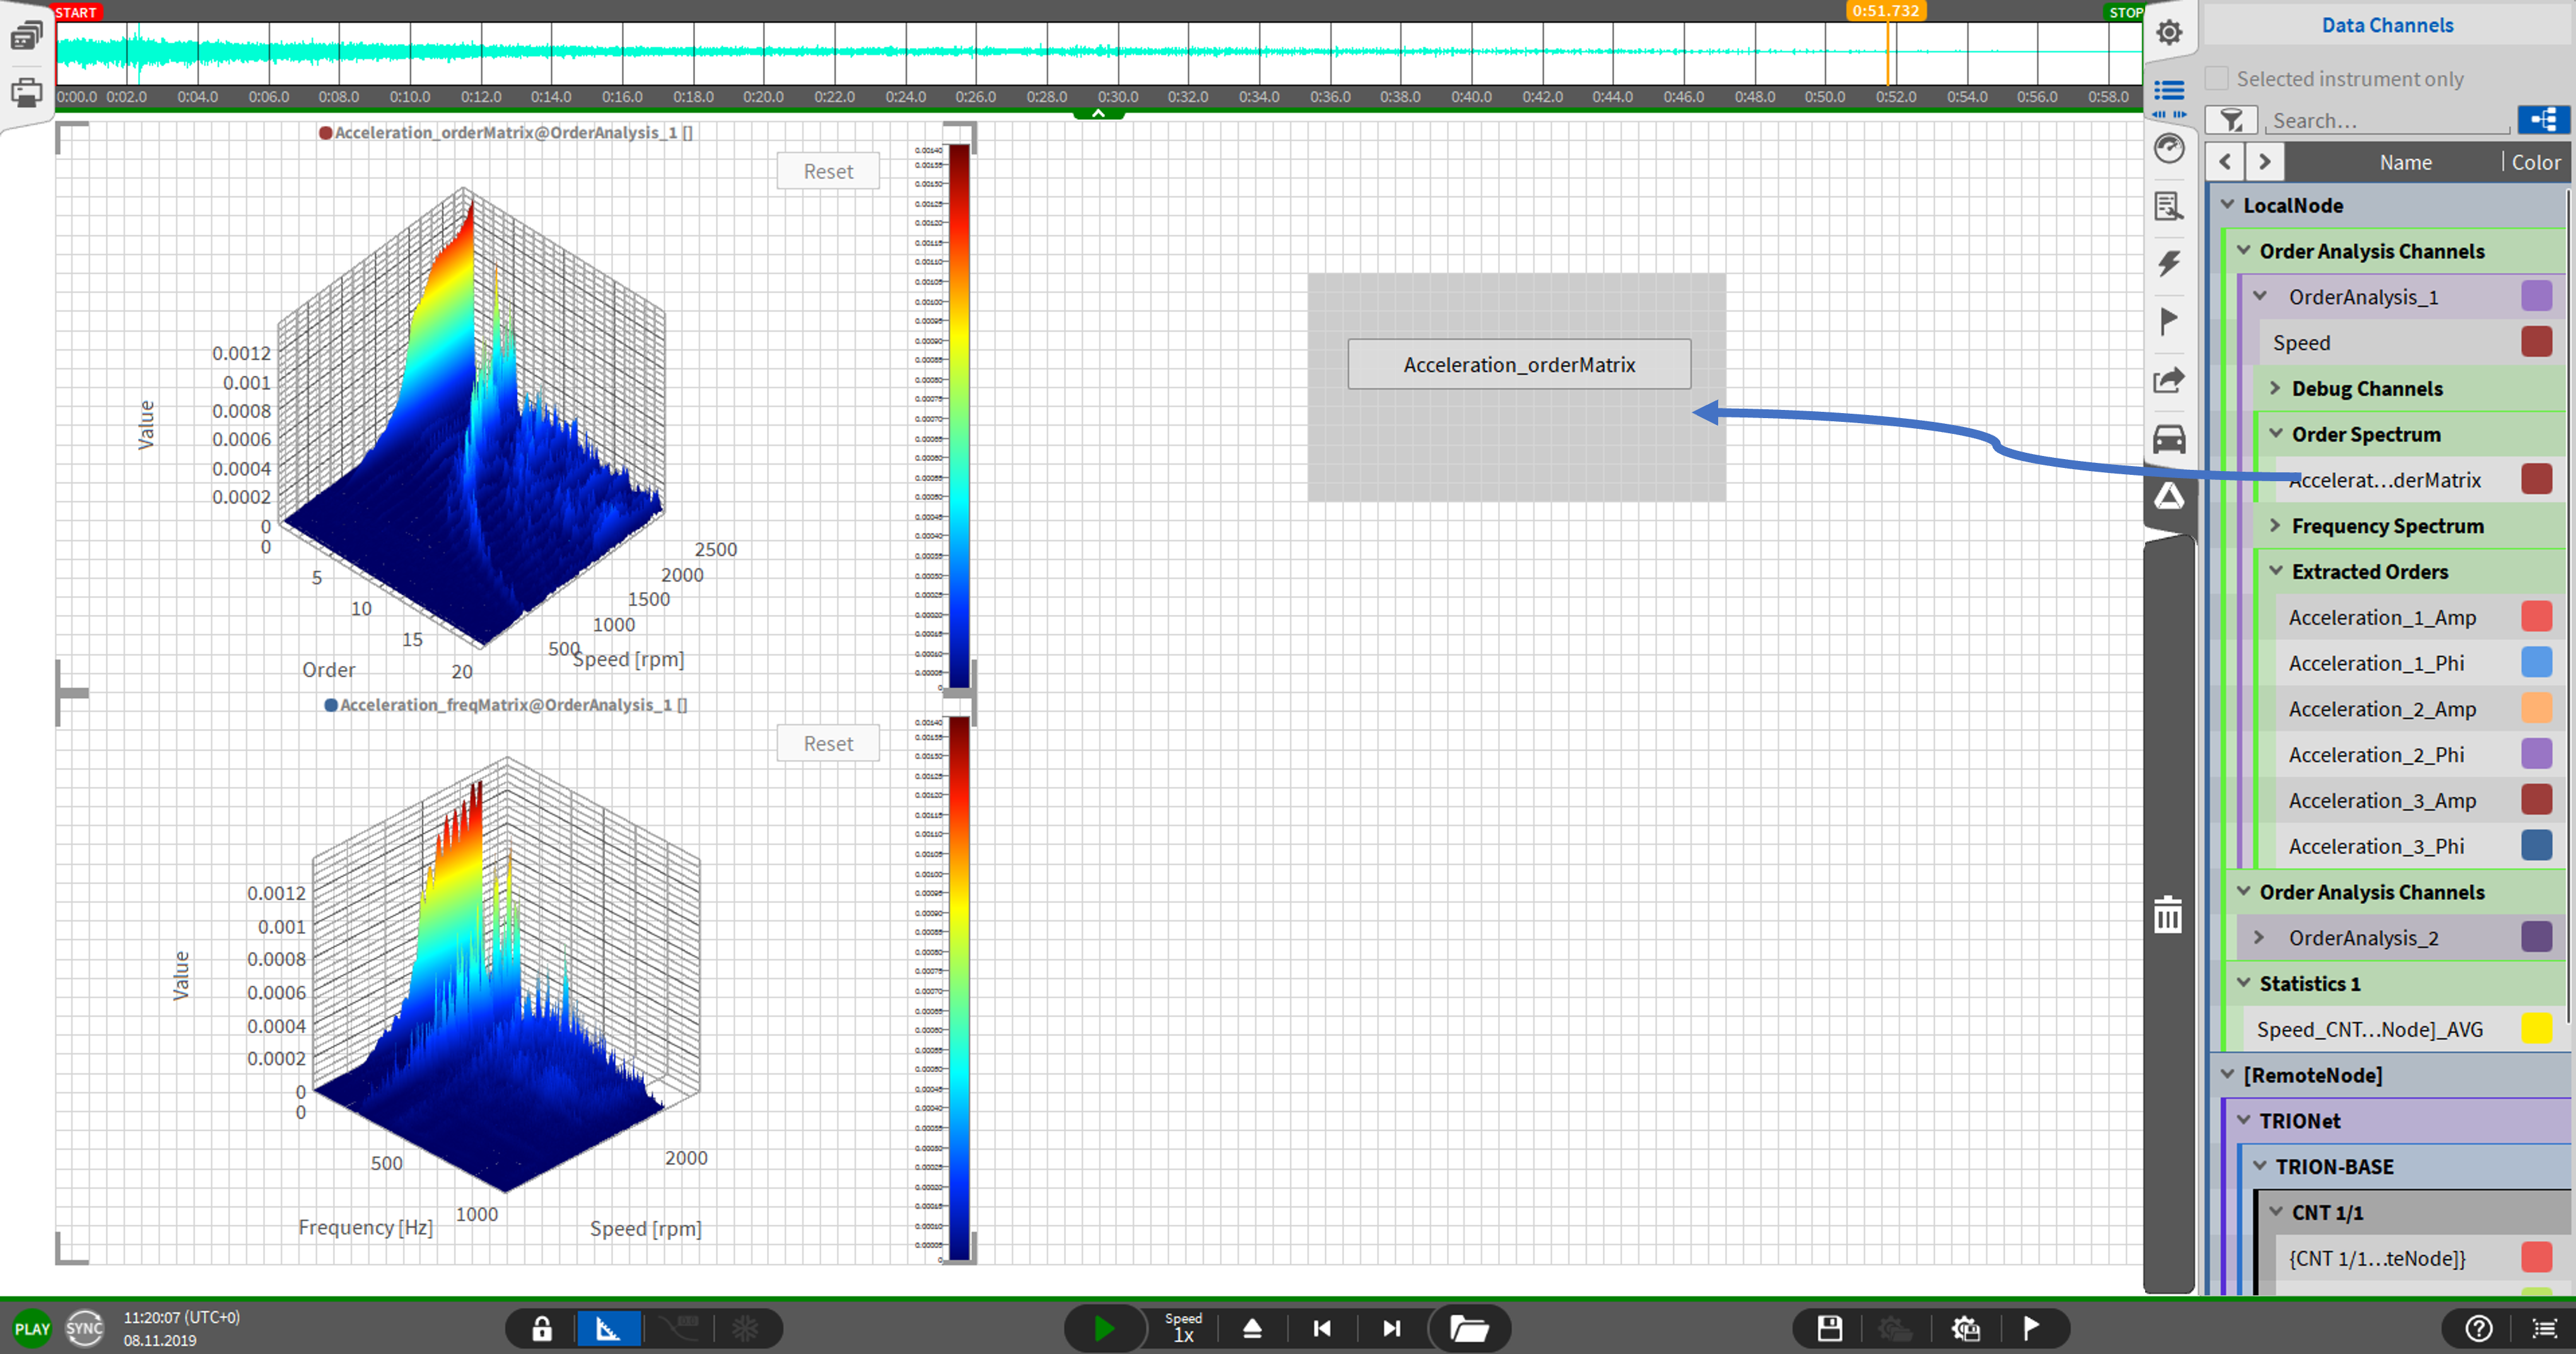
Task: Open the data file folder icon
Action: pyautogui.click(x=1468, y=1328)
